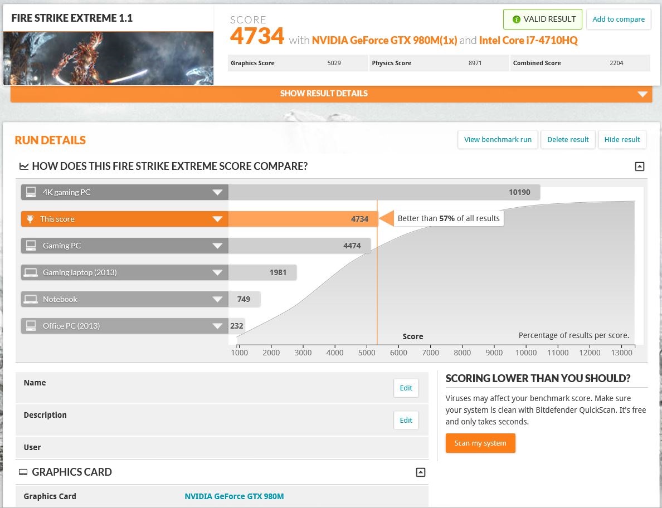662x508 pixels.
Task: Click the User row label
Action: (x=32, y=447)
